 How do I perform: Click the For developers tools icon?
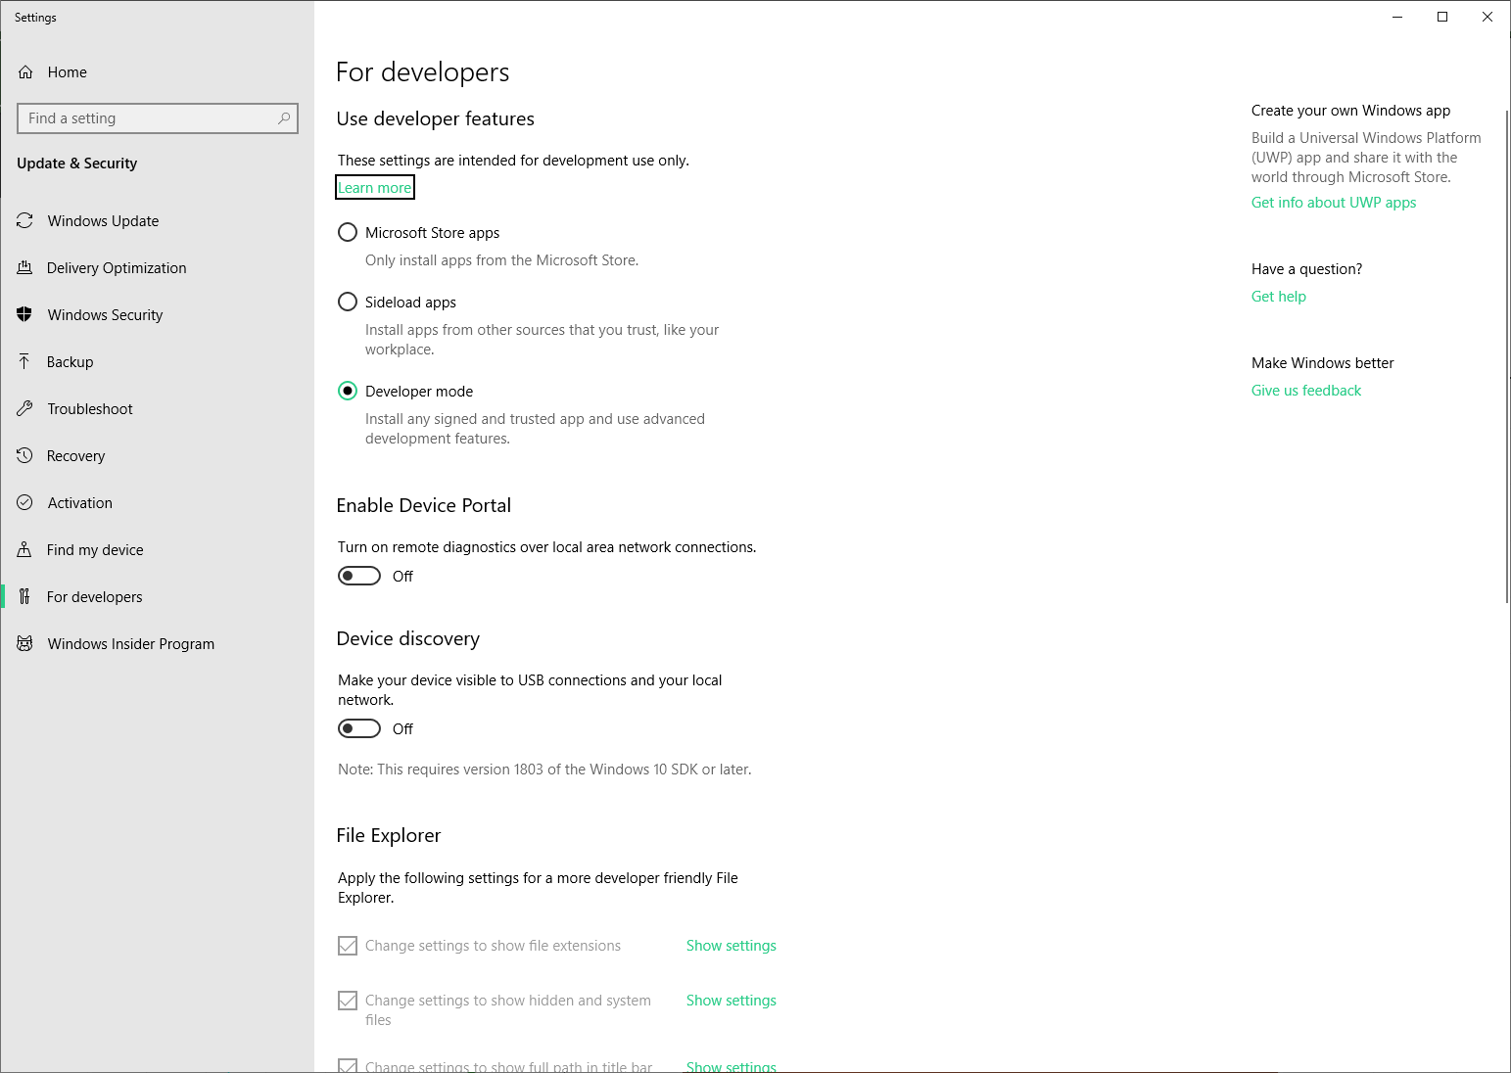coord(25,597)
